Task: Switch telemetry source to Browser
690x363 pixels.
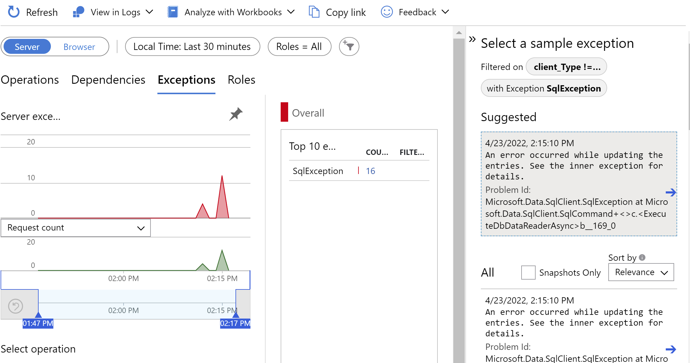Action: click(79, 46)
